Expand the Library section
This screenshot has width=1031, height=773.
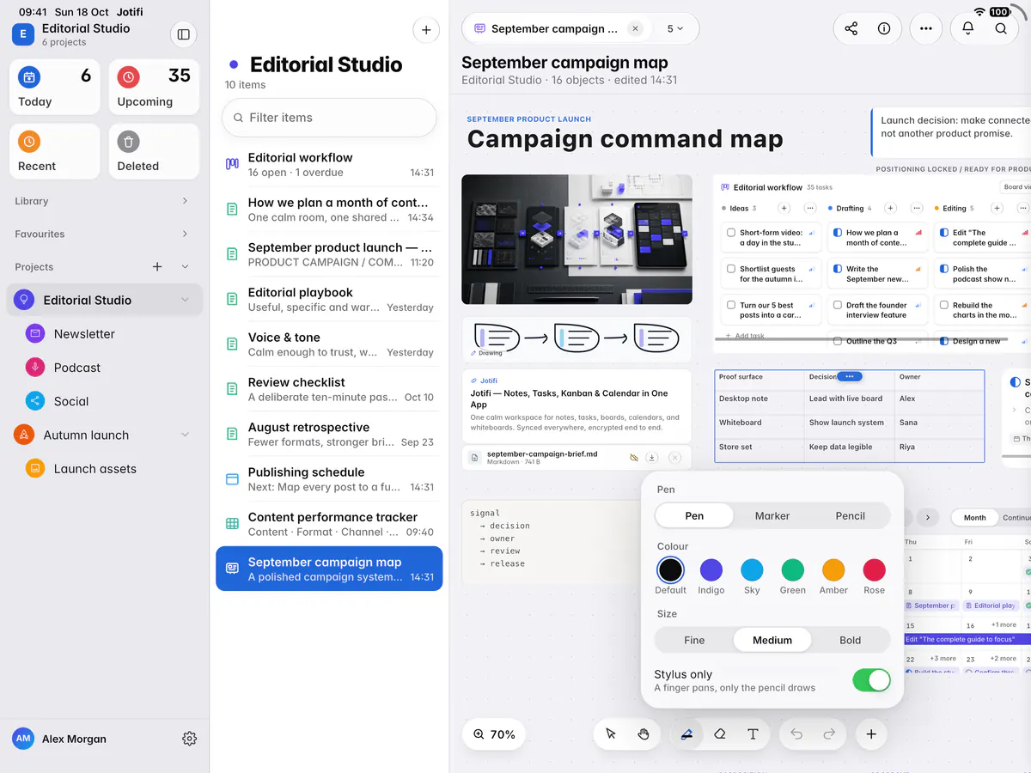[x=185, y=201]
